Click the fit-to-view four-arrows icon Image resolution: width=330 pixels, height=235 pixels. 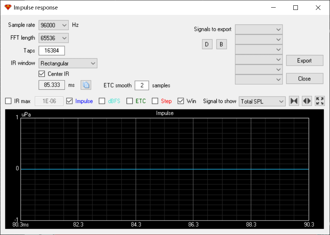pos(320,101)
